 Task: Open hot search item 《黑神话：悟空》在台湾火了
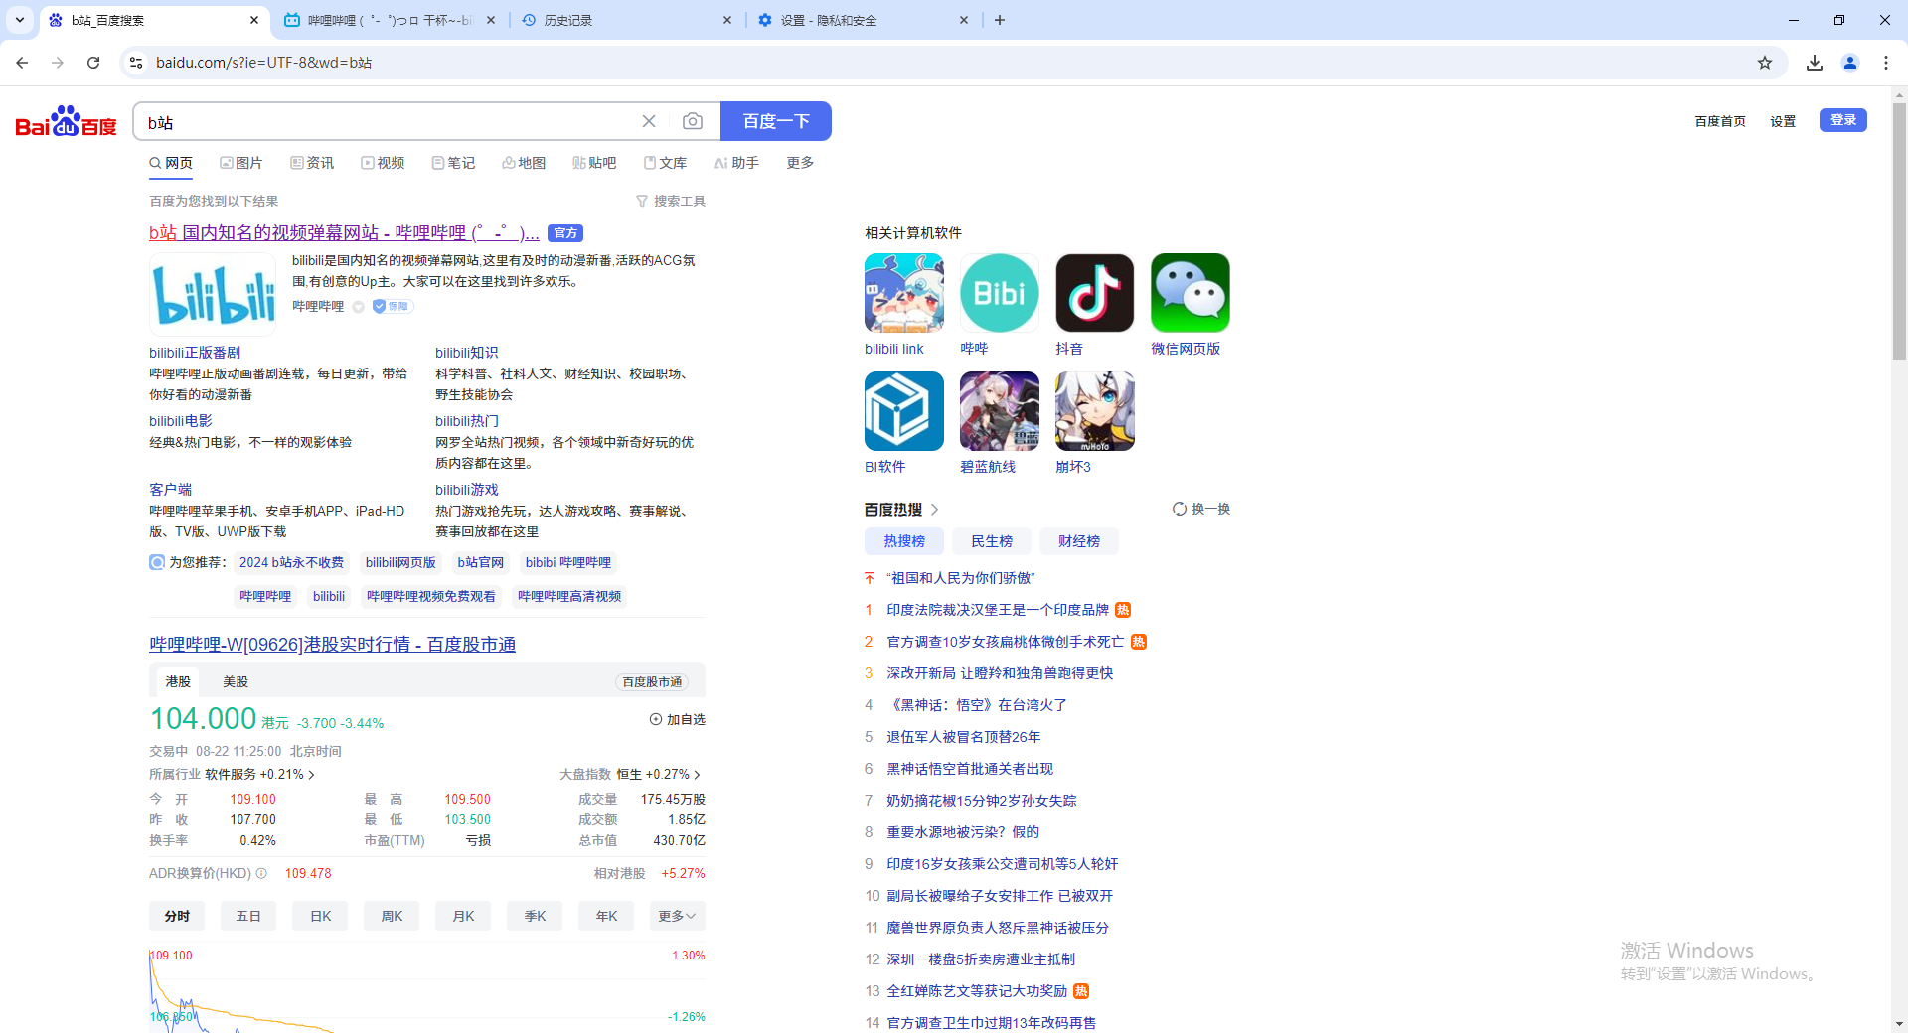pos(977,705)
